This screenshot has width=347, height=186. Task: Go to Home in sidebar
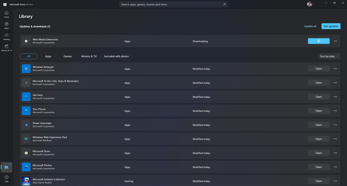7,14
